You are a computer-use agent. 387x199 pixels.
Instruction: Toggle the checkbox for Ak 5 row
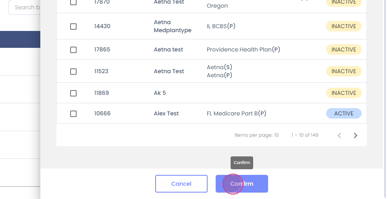[x=73, y=93]
